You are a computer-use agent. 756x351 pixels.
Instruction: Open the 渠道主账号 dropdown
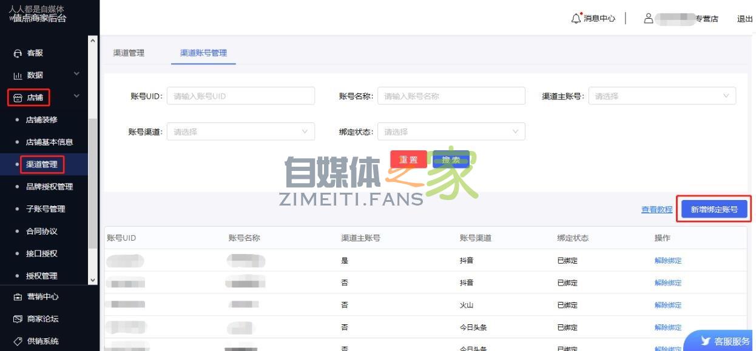coord(661,96)
